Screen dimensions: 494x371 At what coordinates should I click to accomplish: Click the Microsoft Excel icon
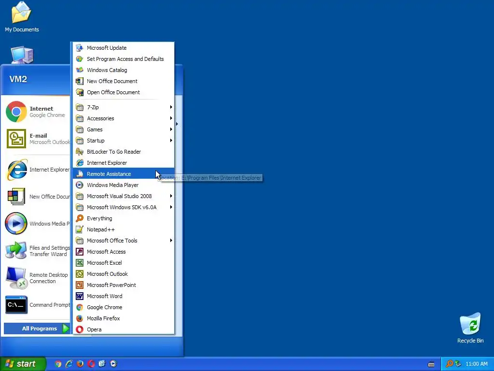point(80,263)
